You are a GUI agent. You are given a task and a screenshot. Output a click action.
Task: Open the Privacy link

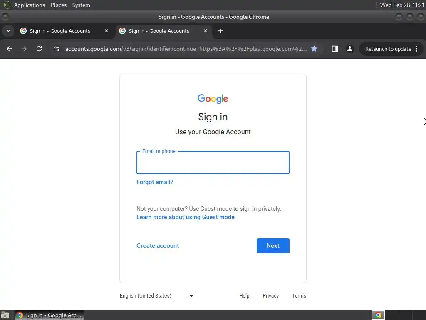(270, 296)
